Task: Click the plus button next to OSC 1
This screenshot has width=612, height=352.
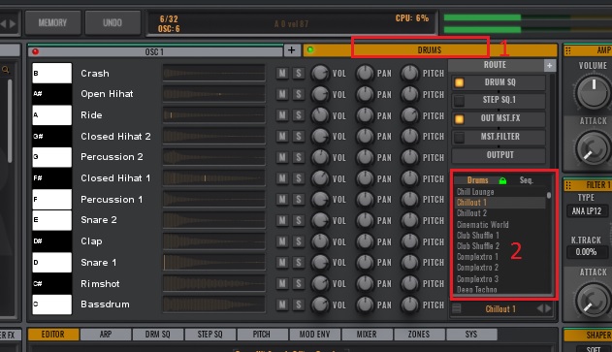Action: click(x=291, y=50)
